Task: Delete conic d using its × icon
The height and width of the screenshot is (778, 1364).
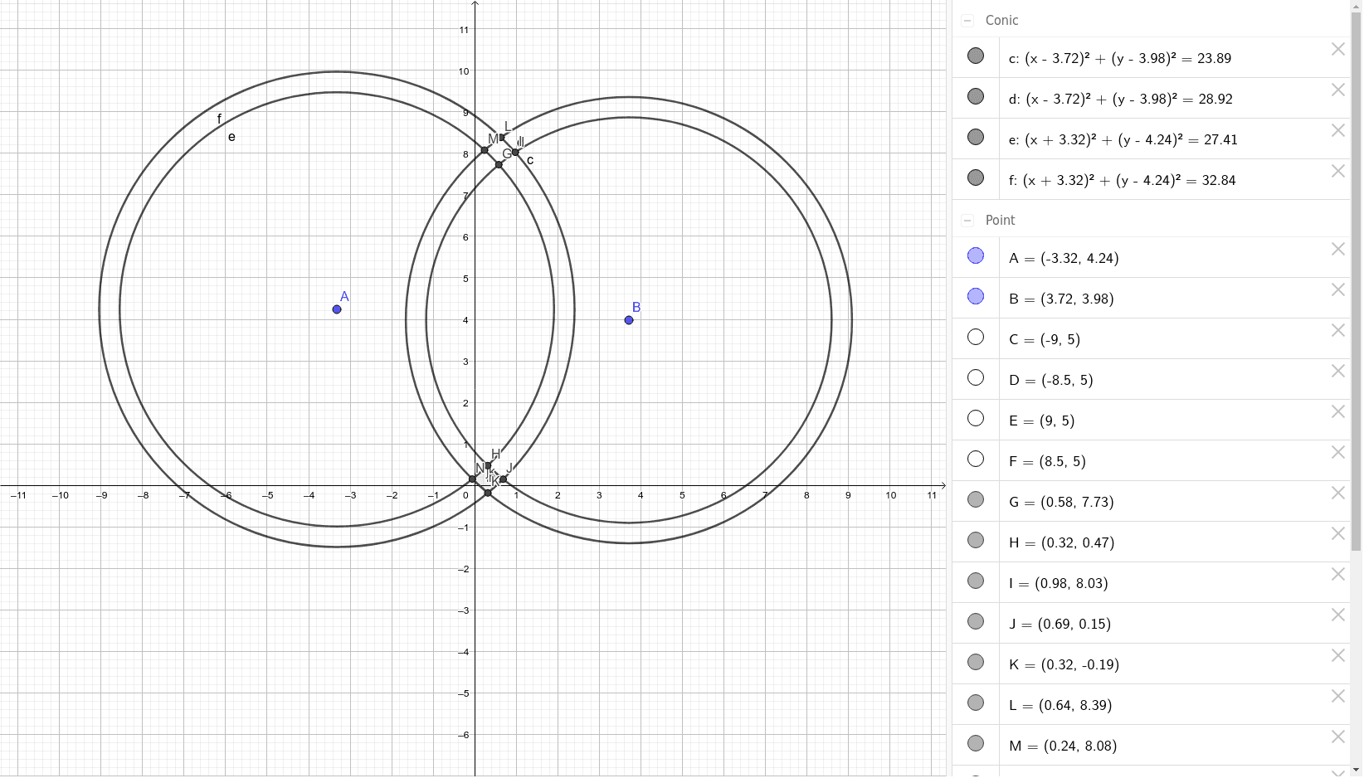Action: tap(1338, 90)
